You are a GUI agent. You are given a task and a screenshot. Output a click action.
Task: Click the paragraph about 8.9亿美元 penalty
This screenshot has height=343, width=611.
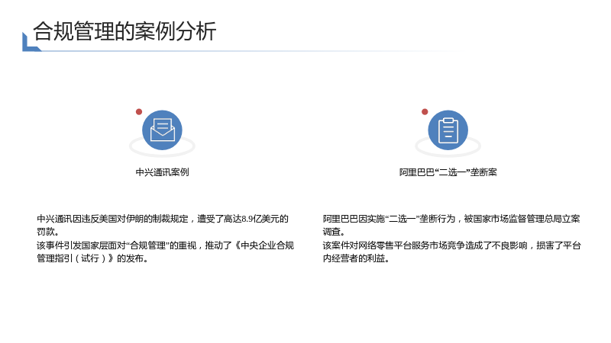[163, 225]
